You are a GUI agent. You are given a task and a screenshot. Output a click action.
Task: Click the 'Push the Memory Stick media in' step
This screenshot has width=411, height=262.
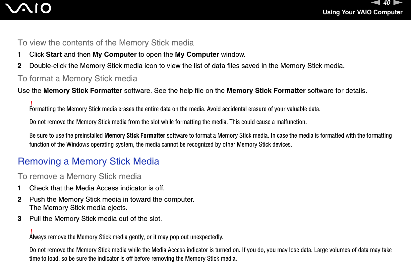pos(112,199)
